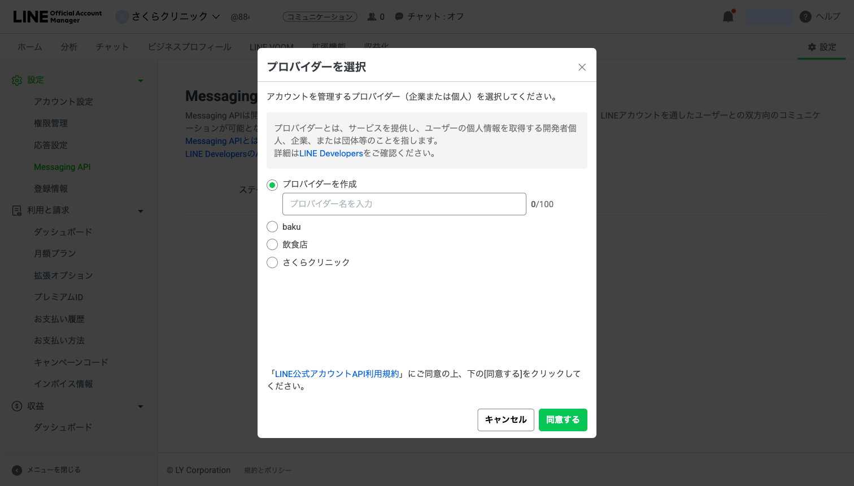Open Messaging API in sidebar

[62, 167]
